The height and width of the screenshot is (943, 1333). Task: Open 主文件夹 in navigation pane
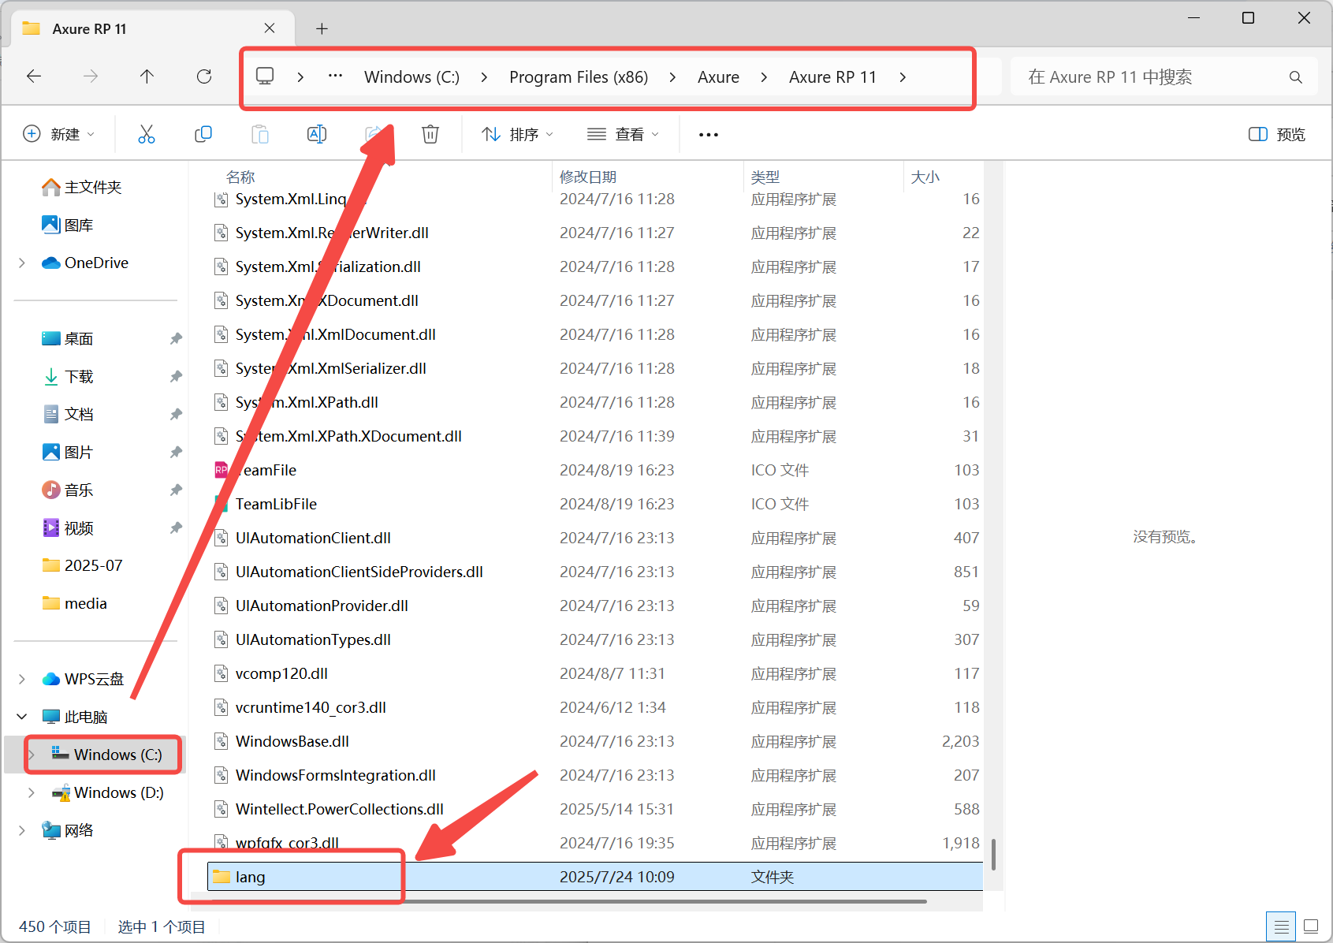click(82, 187)
